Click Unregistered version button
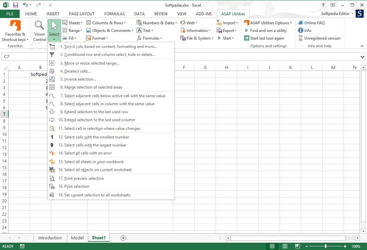Image resolution: width=367 pixels, height=250 pixels. 319,38
